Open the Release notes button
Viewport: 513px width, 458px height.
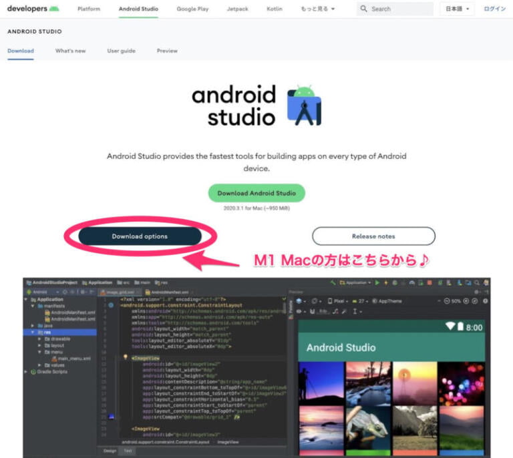(373, 236)
